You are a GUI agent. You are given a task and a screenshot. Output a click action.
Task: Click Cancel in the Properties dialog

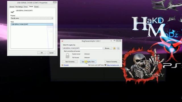point(51,53)
